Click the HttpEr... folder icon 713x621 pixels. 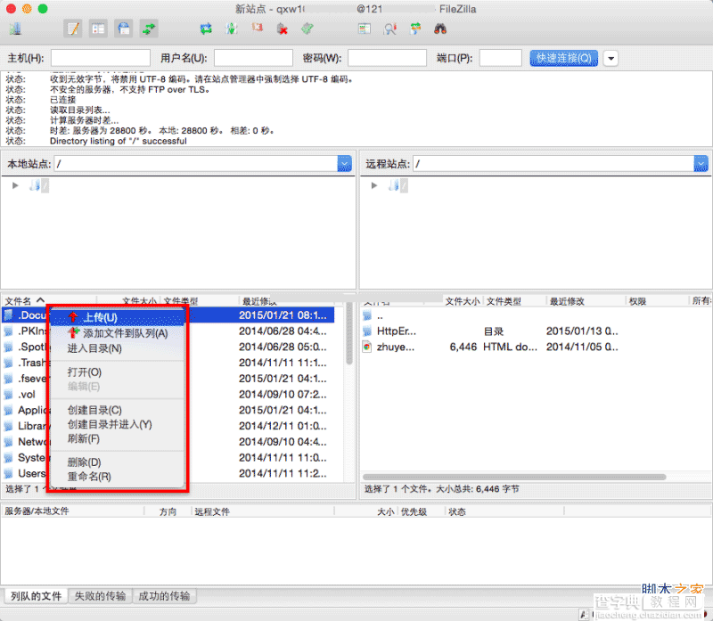(367, 331)
